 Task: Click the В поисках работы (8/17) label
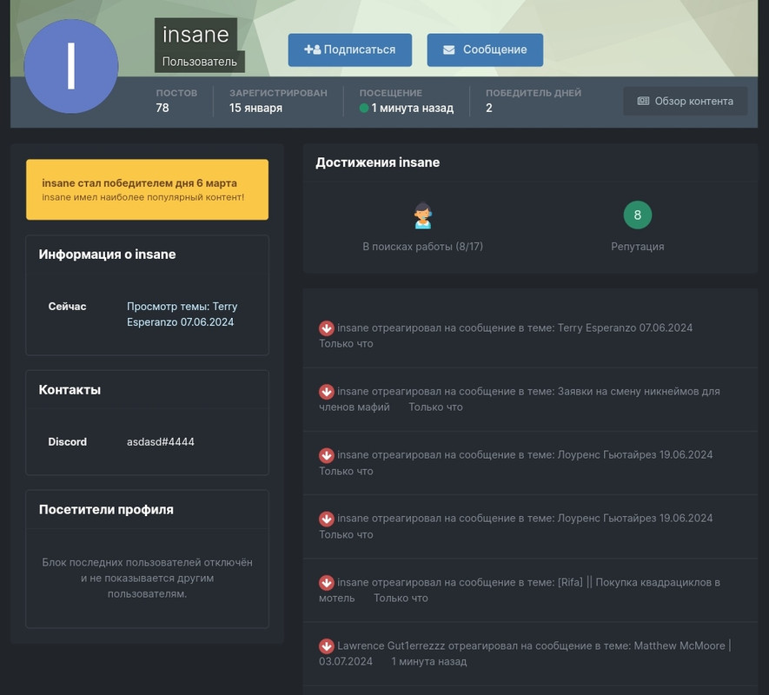point(423,246)
